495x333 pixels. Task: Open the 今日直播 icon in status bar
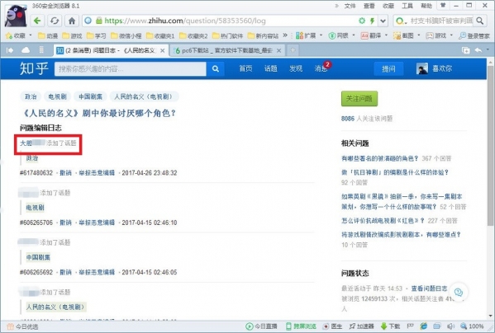coord(262,326)
